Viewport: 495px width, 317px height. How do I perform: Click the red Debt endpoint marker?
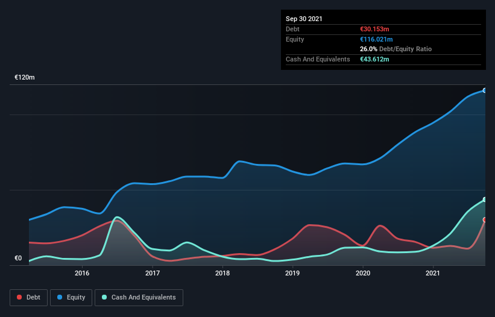click(x=485, y=220)
